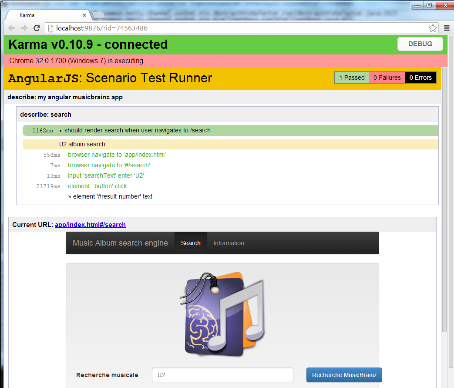The height and width of the screenshot is (388, 454).
Task: Focus the Recherche musicale input field
Action: click(x=222, y=375)
